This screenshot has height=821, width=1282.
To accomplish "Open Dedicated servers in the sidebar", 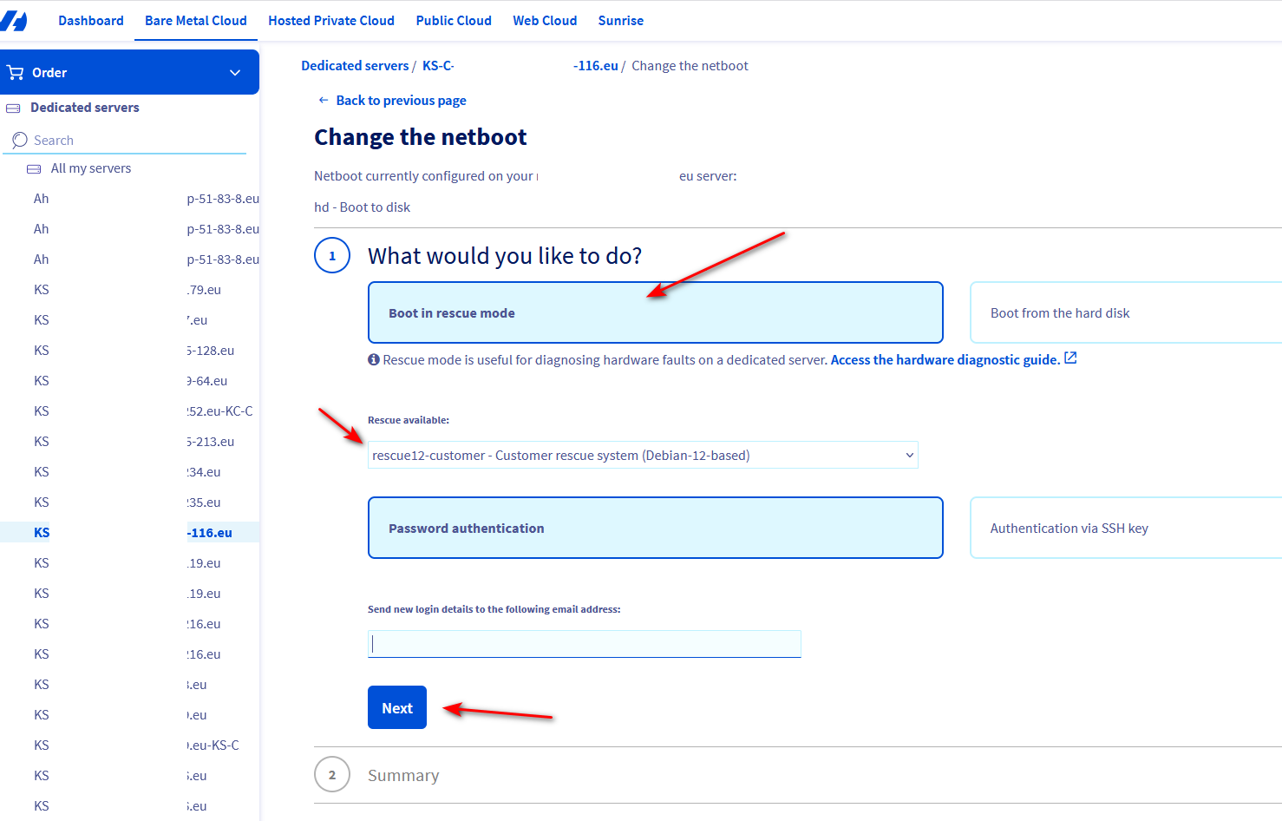I will pyautogui.click(x=85, y=108).
